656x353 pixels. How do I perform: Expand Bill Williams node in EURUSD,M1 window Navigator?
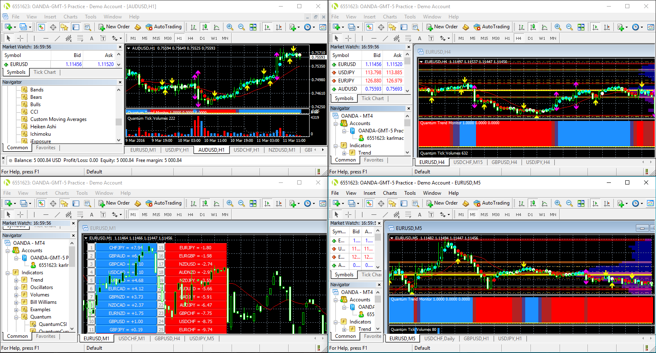coord(16,302)
